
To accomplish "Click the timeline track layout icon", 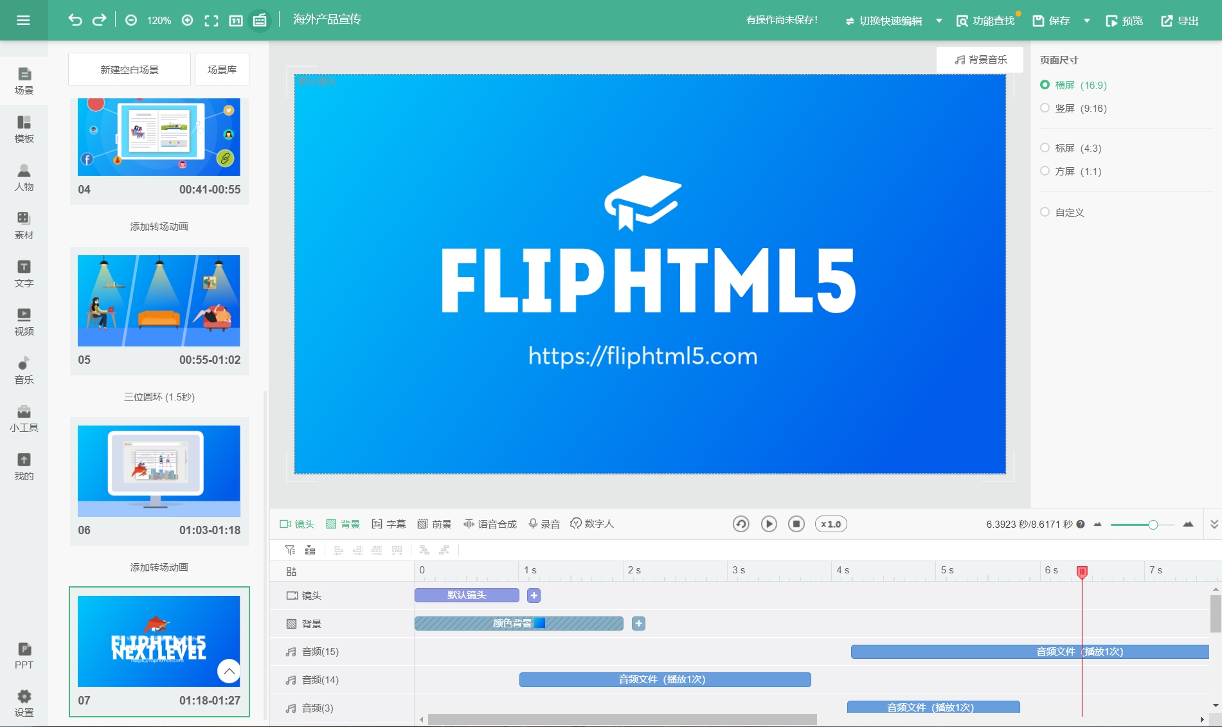I will point(291,571).
